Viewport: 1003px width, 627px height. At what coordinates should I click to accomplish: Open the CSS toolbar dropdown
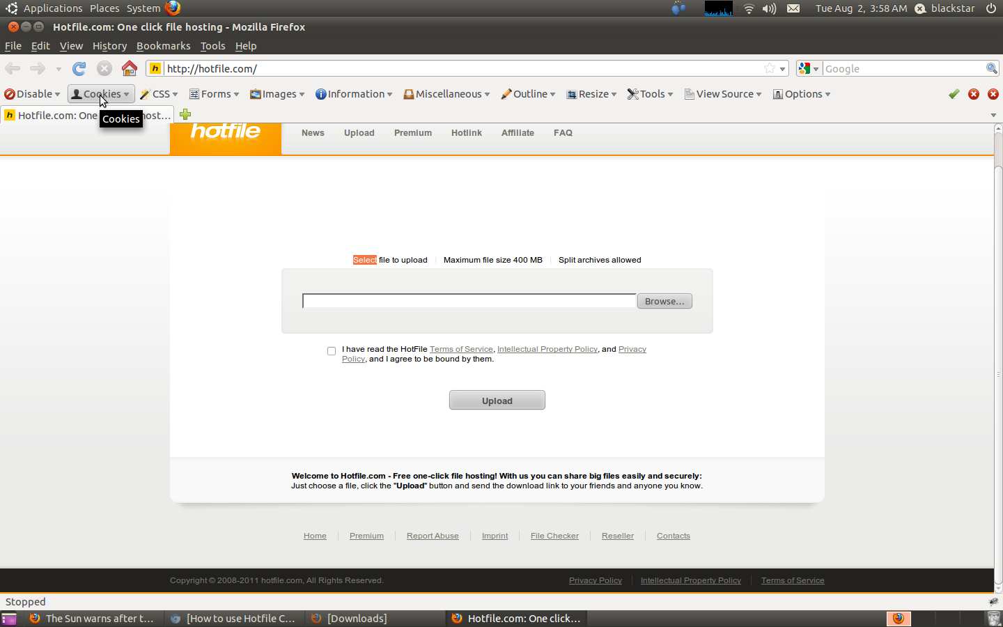click(160, 94)
